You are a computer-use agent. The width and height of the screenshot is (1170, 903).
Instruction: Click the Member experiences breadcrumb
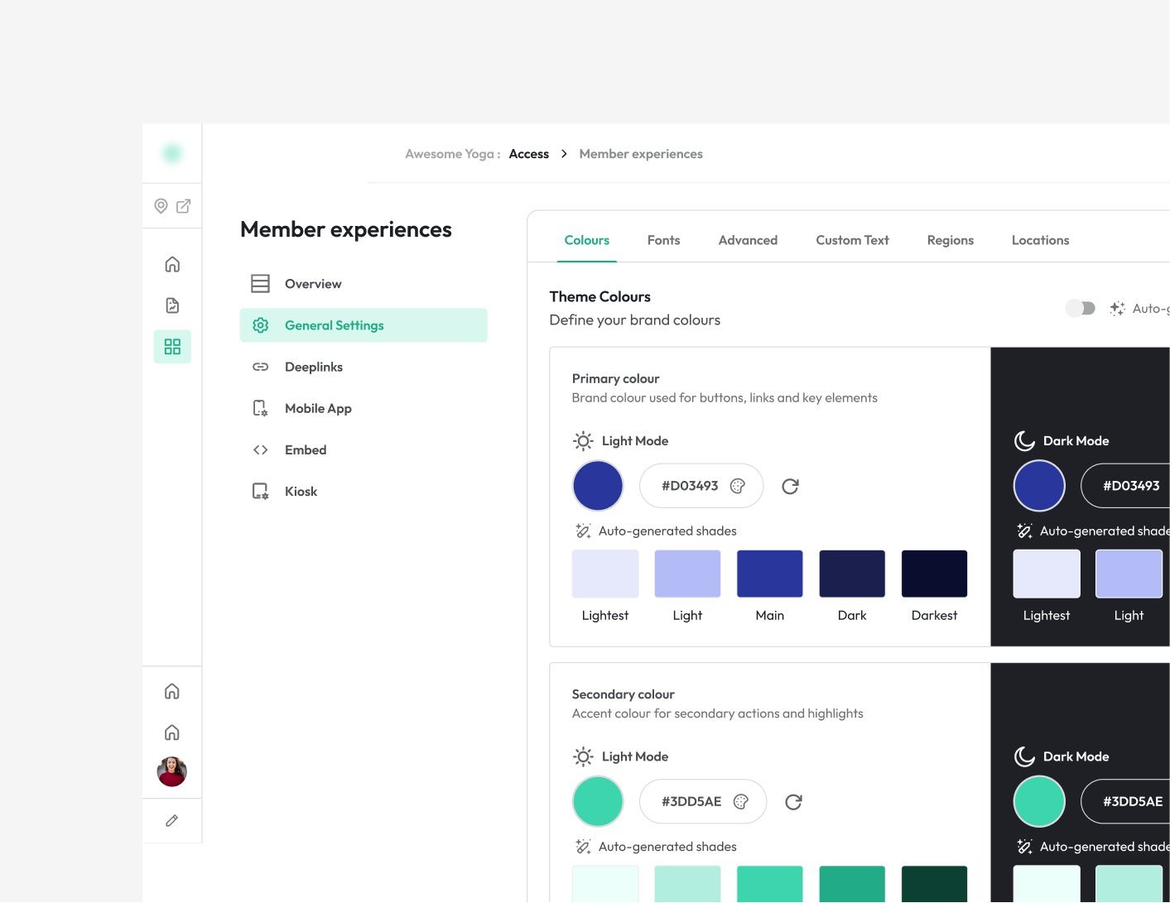(x=641, y=154)
